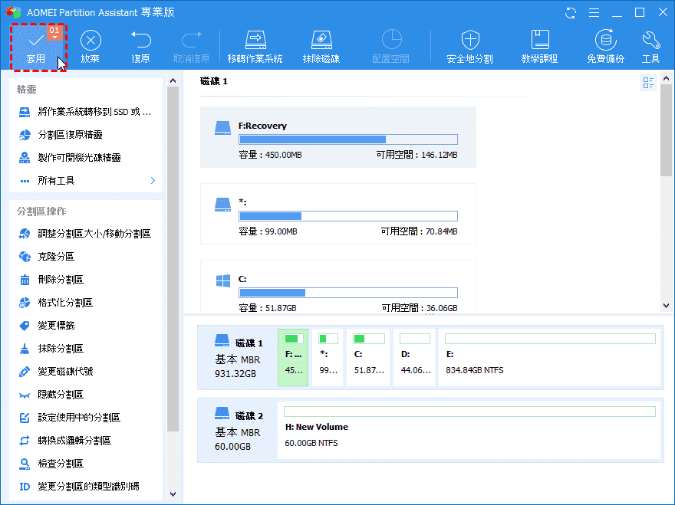Click the 套用 (Apply) checkmark button
The image size is (675, 505).
coord(36,47)
